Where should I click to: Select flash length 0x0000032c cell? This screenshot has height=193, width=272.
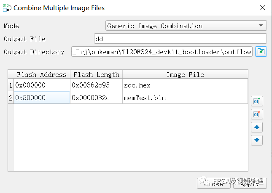[x=96, y=98]
